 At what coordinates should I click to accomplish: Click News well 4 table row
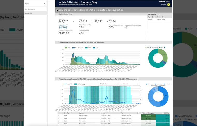coord(114,124)
